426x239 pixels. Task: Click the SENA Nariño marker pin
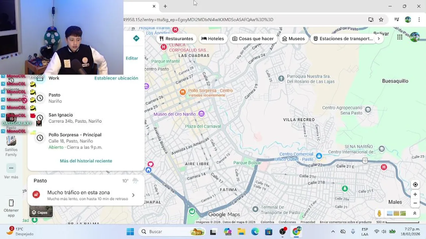click(x=382, y=149)
